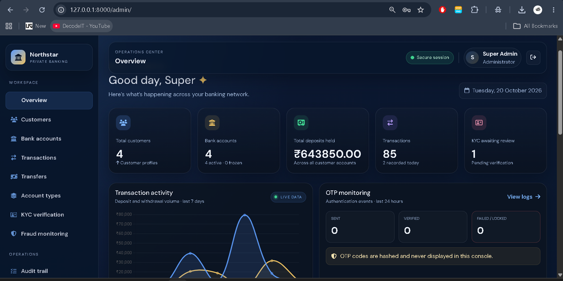563x281 pixels.
Task: Open site information icon in address bar
Action: pyautogui.click(x=61, y=10)
